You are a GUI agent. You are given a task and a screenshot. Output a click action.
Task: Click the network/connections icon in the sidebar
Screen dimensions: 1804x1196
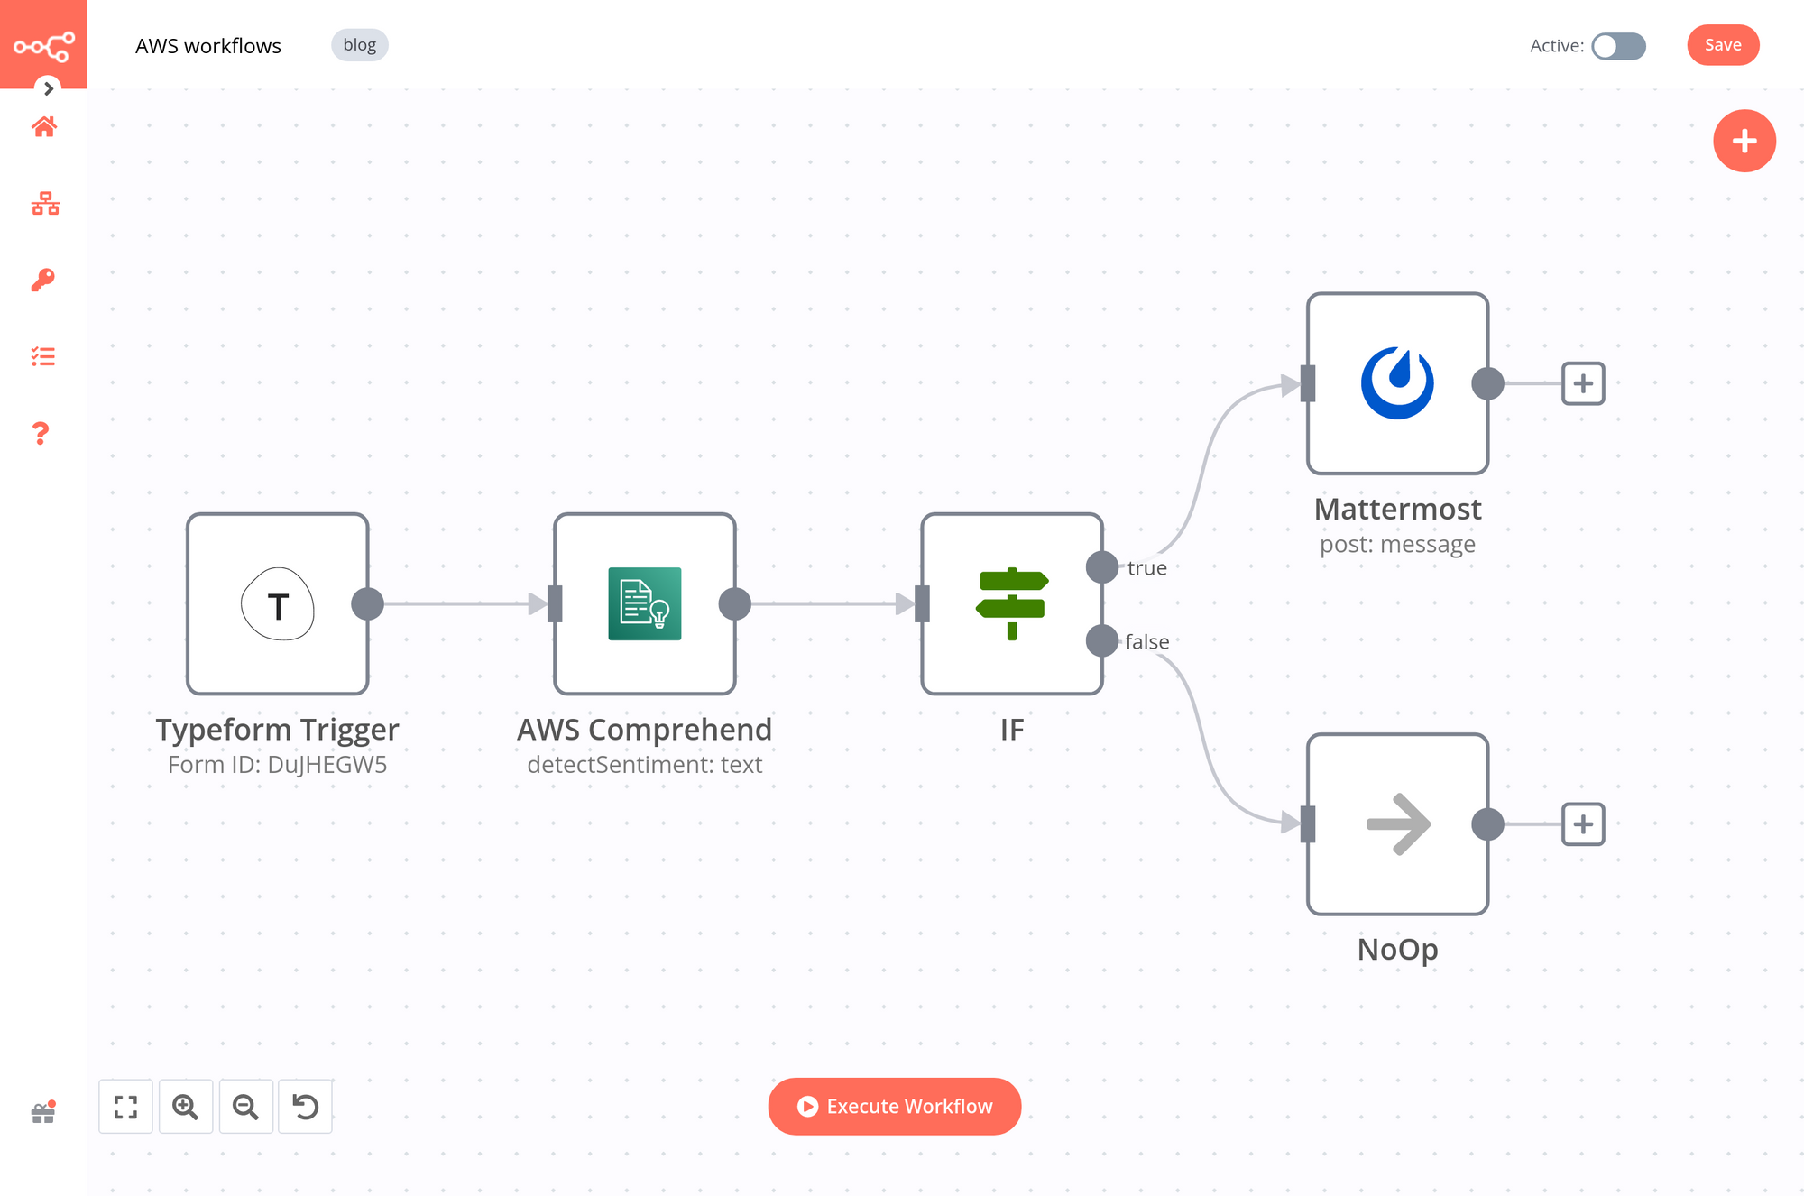[44, 204]
